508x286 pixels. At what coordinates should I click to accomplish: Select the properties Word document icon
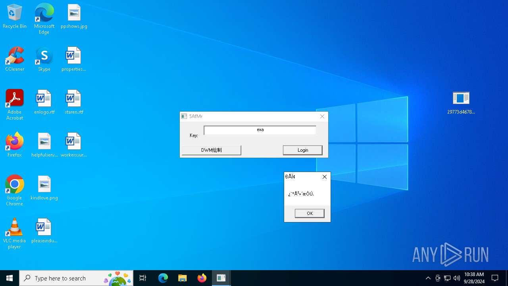(x=74, y=60)
